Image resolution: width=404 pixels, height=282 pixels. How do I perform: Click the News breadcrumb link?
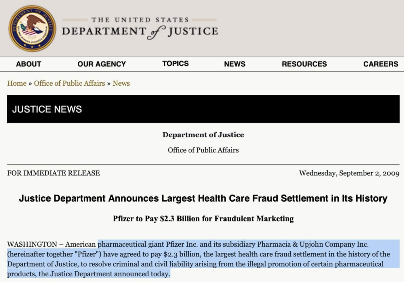tap(121, 83)
